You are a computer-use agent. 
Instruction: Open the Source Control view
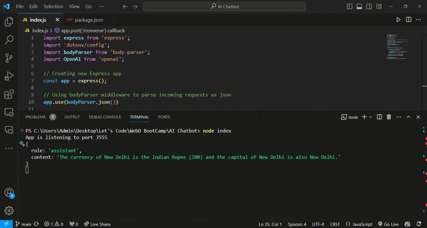point(9,58)
